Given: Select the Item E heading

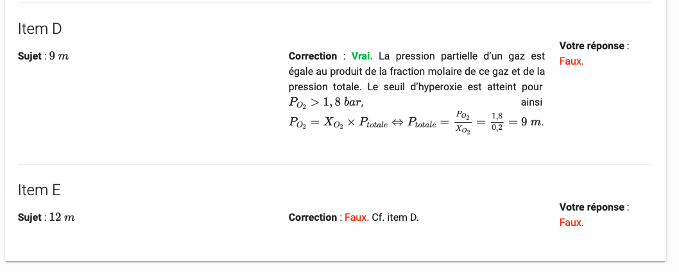Looking at the screenshot, I should coord(39,190).
